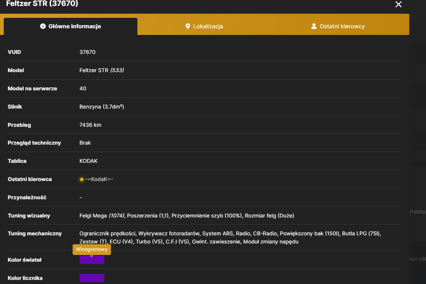Click the Felgi Mega (1074) tuning entry

pyautogui.click(x=102, y=215)
